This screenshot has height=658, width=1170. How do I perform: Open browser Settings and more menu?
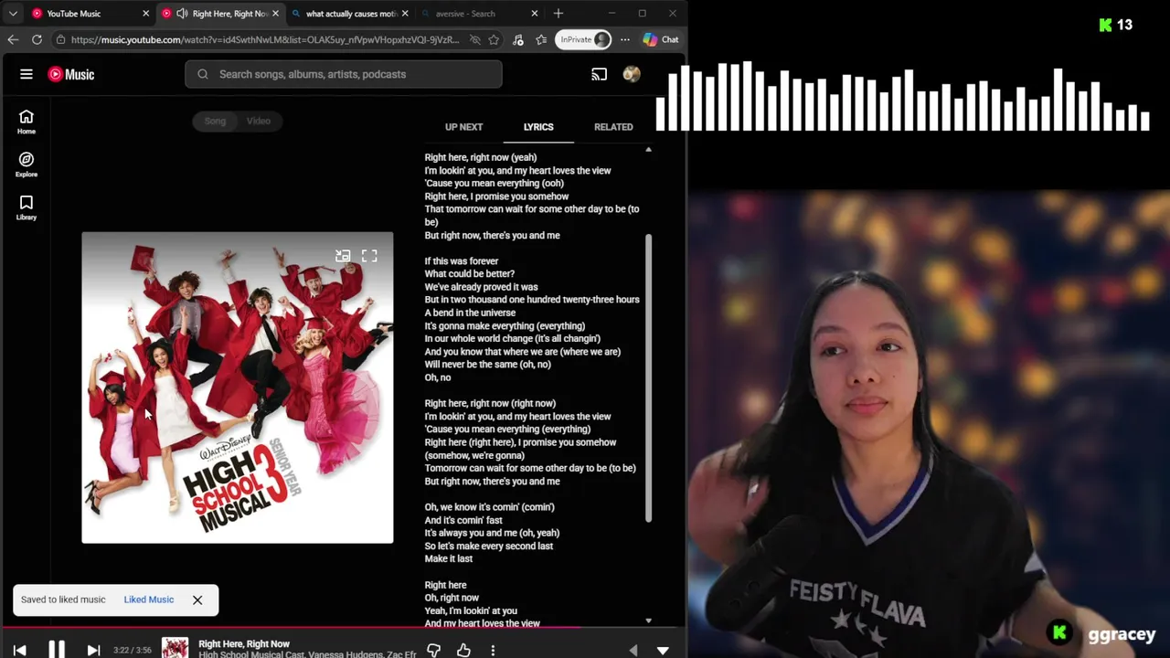pyautogui.click(x=625, y=39)
